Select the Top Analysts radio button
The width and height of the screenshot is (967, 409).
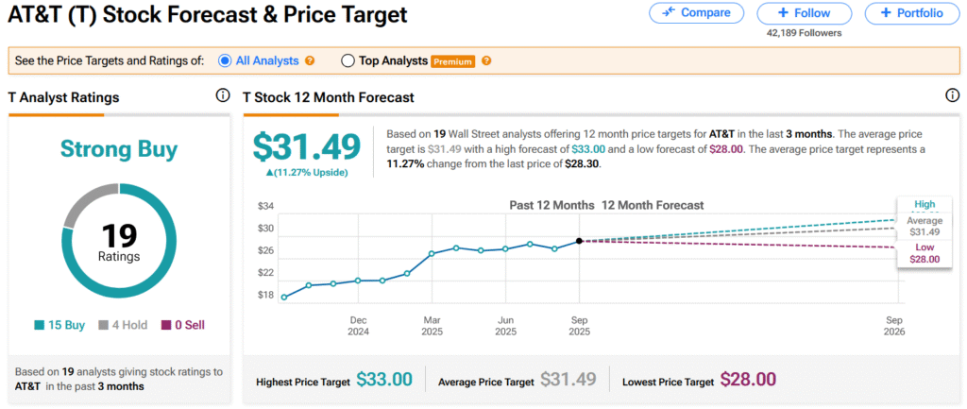(348, 61)
